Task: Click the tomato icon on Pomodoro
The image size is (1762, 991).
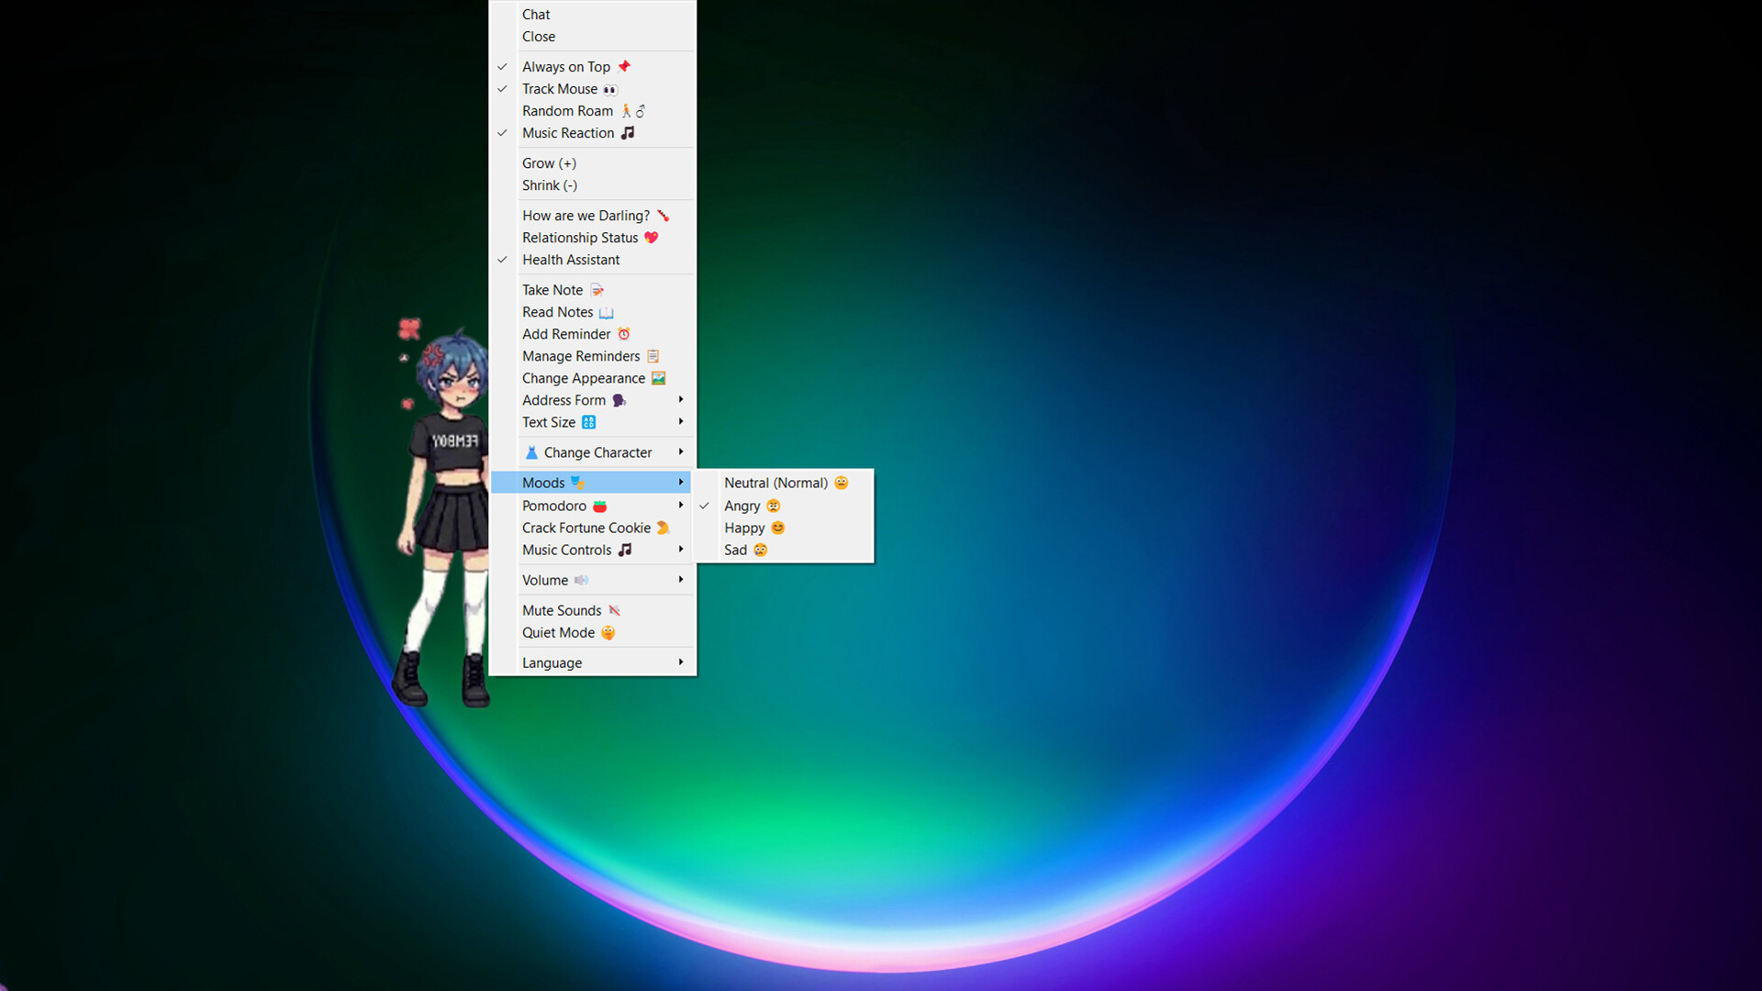Action: coord(600,506)
